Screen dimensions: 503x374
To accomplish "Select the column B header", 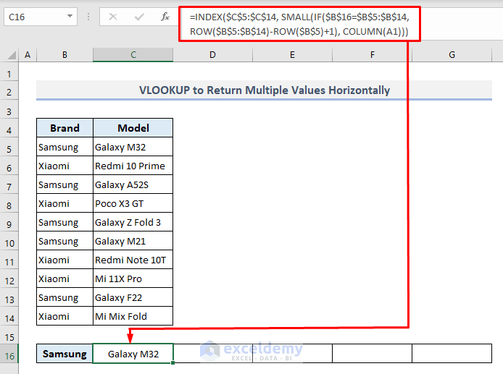I will coord(65,55).
